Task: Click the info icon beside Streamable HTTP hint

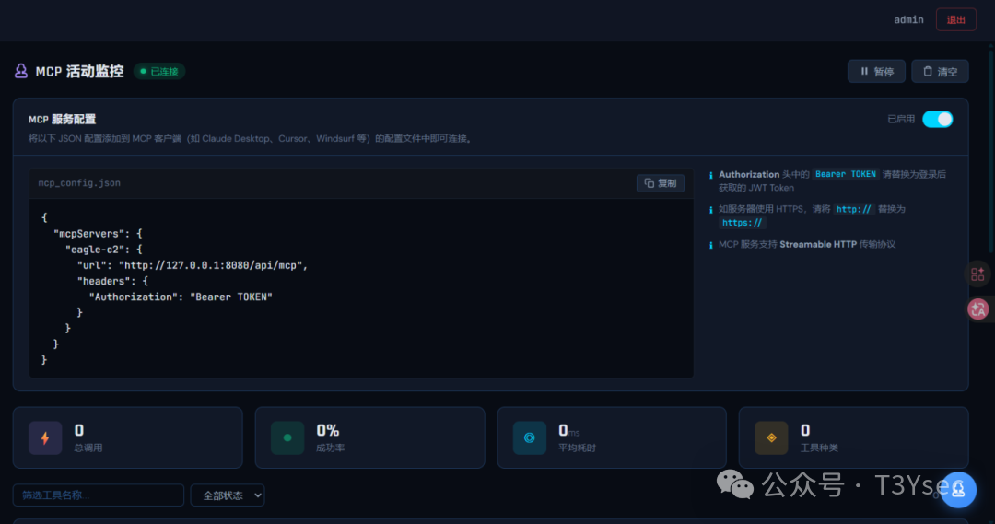Action: 710,245
